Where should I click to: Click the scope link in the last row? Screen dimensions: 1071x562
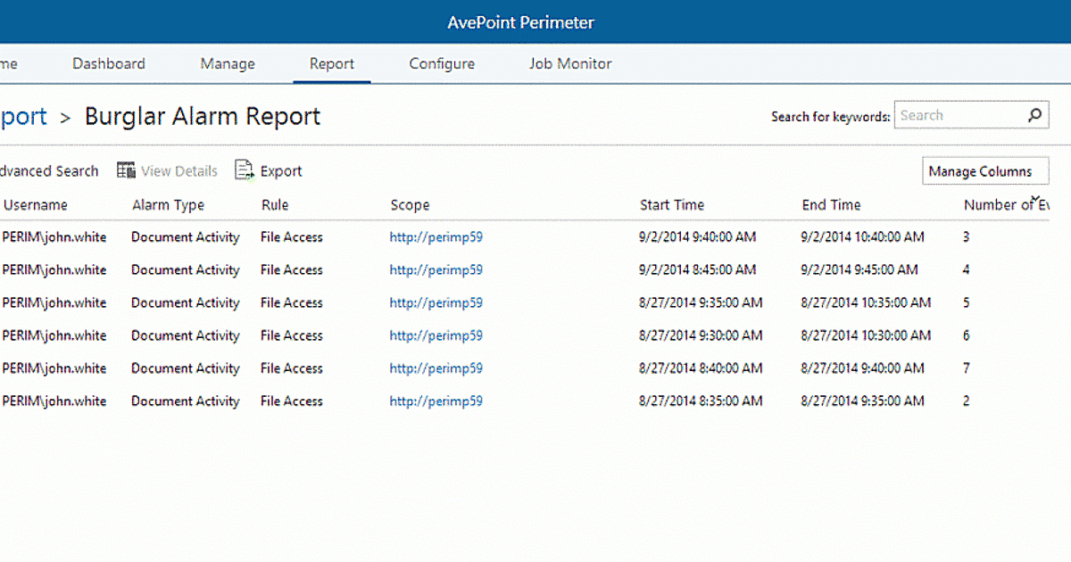[x=436, y=401]
